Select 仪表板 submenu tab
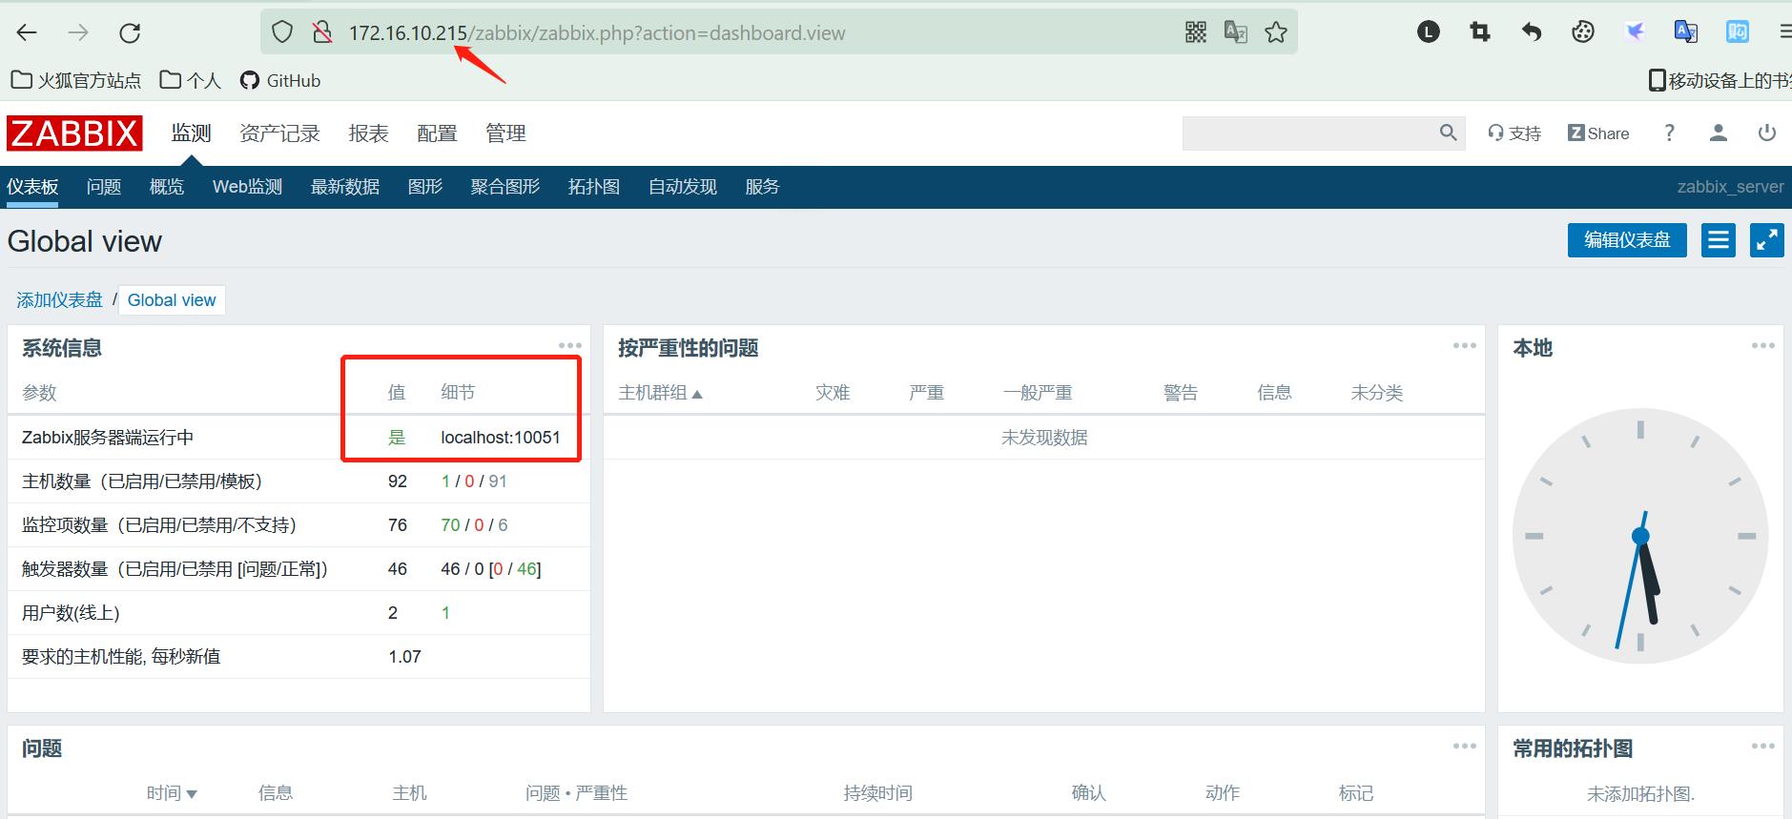1792x819 pixels. point(32,187)
